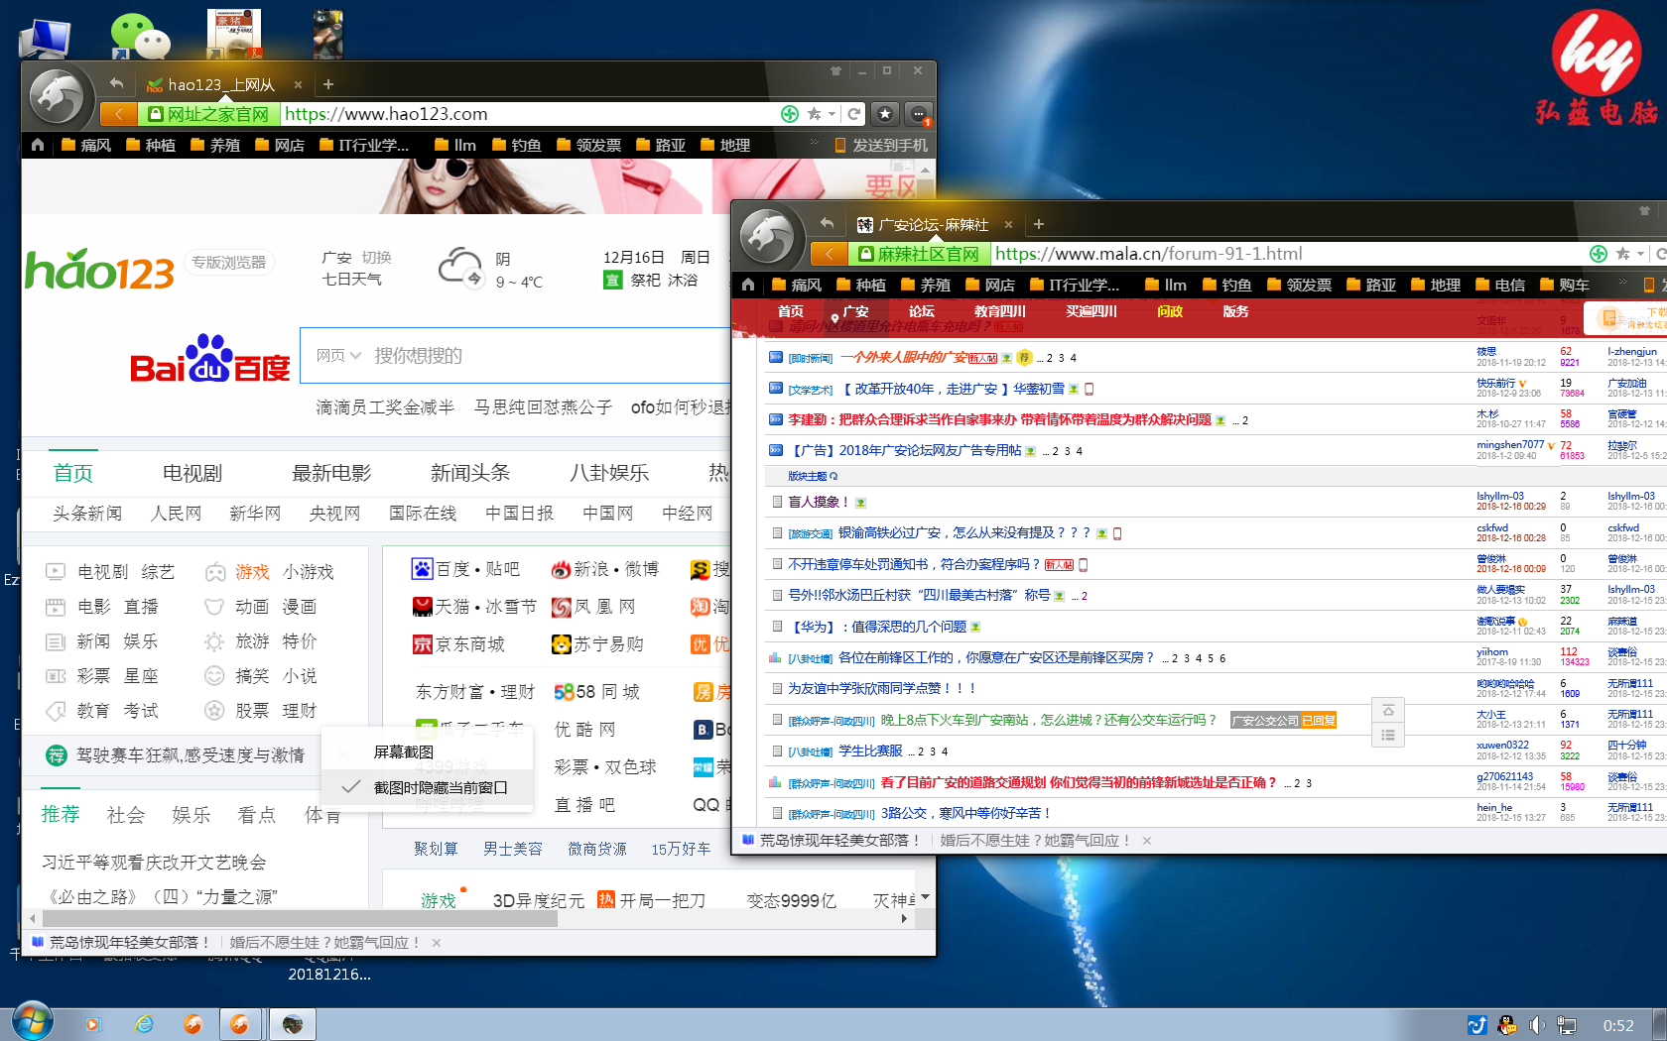Click 切换 to switch weather city

376,257
